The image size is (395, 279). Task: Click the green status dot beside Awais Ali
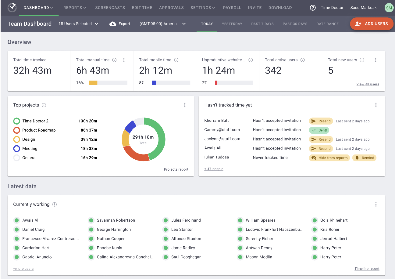click(x=16, y=220)
